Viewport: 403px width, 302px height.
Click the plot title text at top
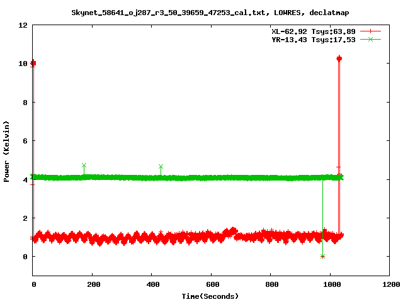coord(210,13)
